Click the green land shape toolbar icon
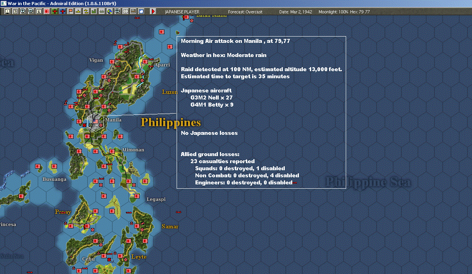472x274 pixels. [x=94, y=11]
